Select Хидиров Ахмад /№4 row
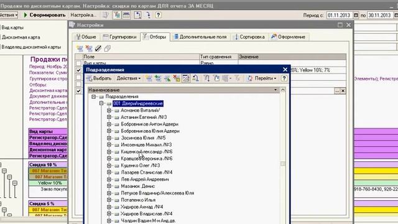 (x=142, y=207)
